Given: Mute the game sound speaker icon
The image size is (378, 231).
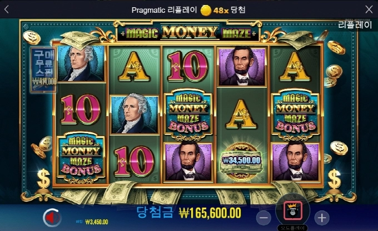Looking at the screenshot, I should [52, 218].
